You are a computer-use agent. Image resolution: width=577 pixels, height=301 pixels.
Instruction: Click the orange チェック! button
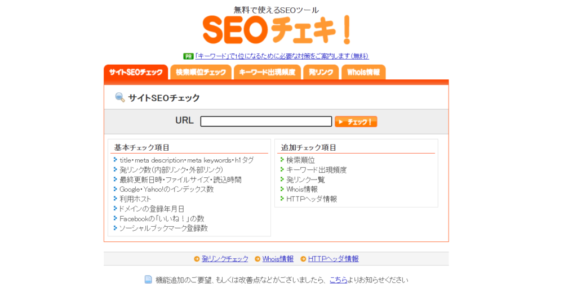click(356, 122)
